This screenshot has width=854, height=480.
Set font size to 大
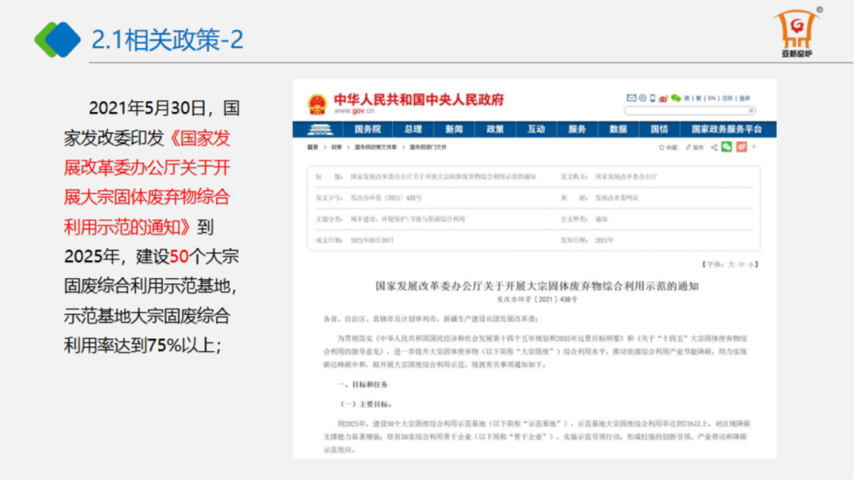click(731, 264)
